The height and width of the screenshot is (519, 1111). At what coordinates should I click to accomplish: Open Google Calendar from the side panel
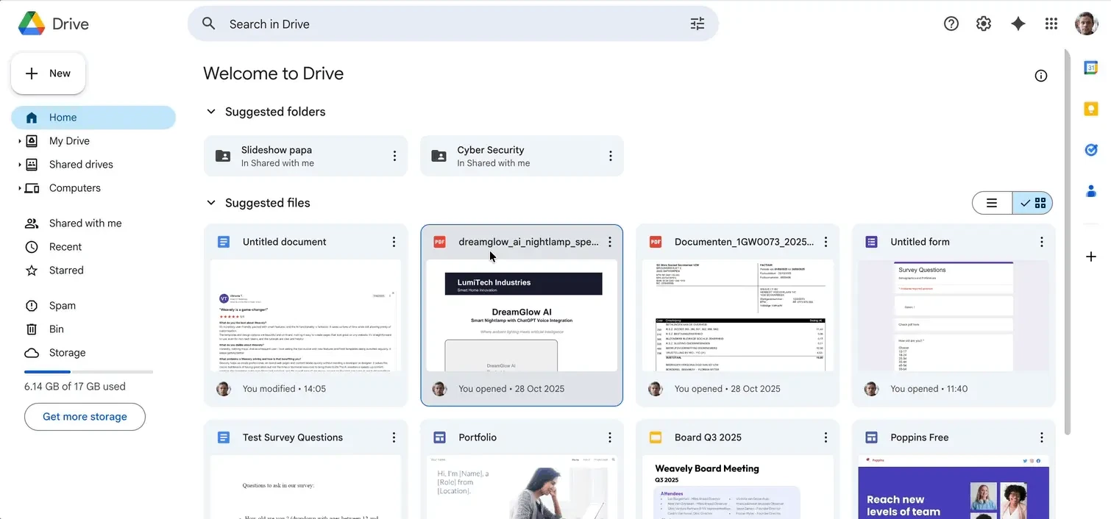[1090, 67]
